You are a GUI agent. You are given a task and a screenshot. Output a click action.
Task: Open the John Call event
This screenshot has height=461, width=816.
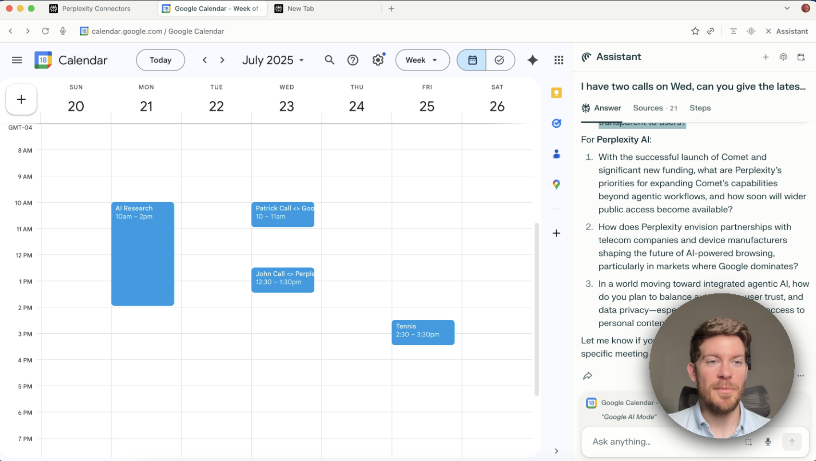[283, 280]
